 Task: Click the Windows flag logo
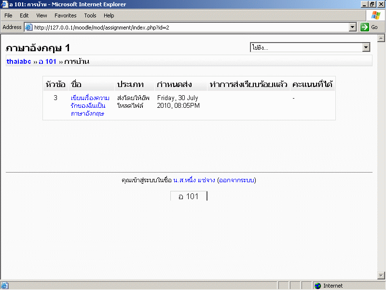(x=375, y=15)
